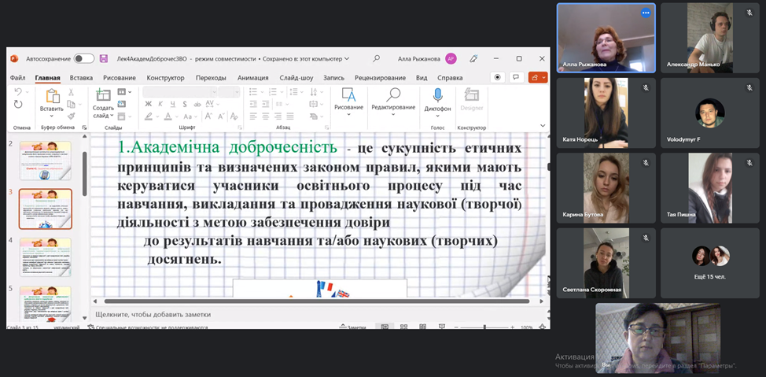Switch to the Анимация tab
766x377 pixels.
coord(252,78)
